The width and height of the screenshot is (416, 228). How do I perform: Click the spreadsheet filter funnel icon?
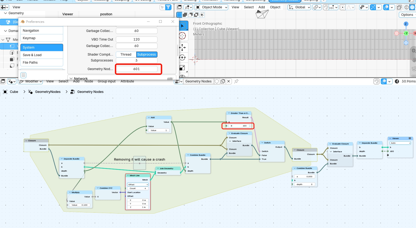168,7
